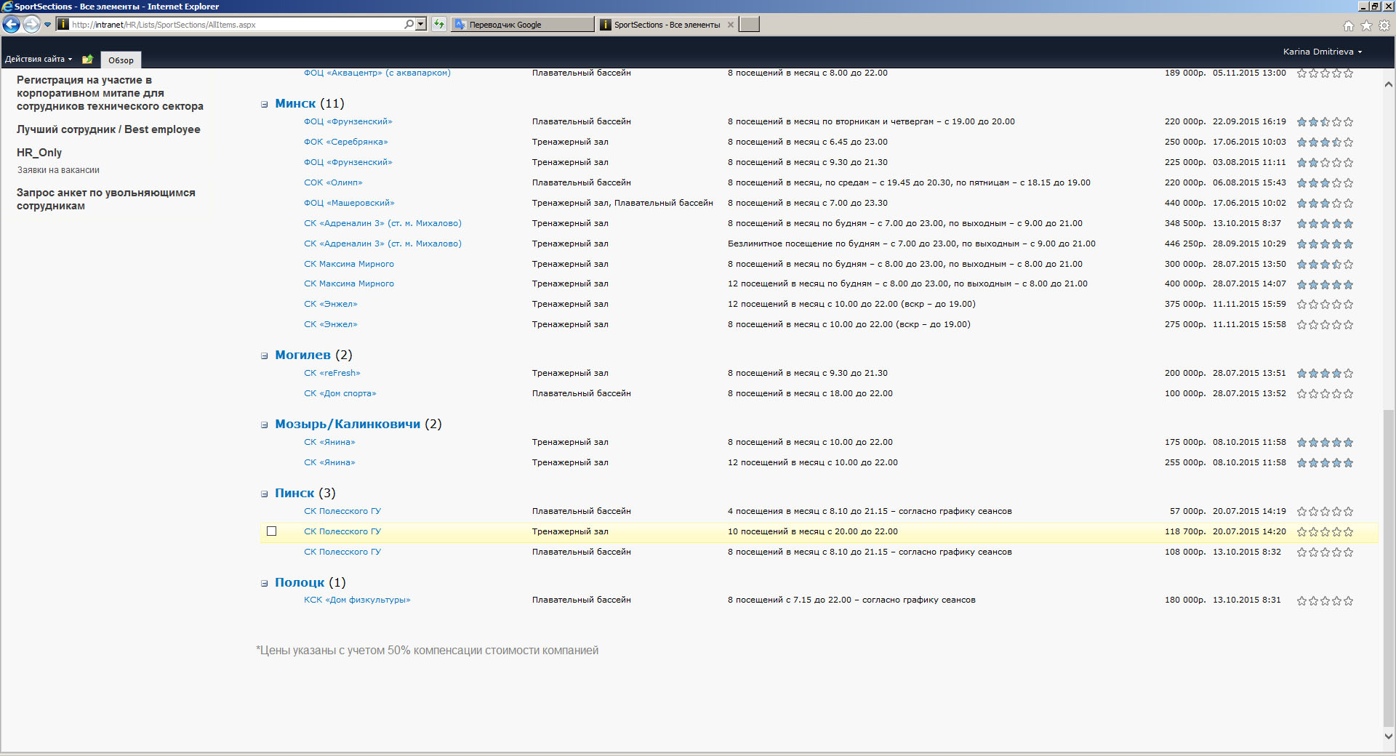Open the Karina Dmitrieva user menu
Image resolution: width=1396 pixels, height=756 pixels.
coord(1322,52)
